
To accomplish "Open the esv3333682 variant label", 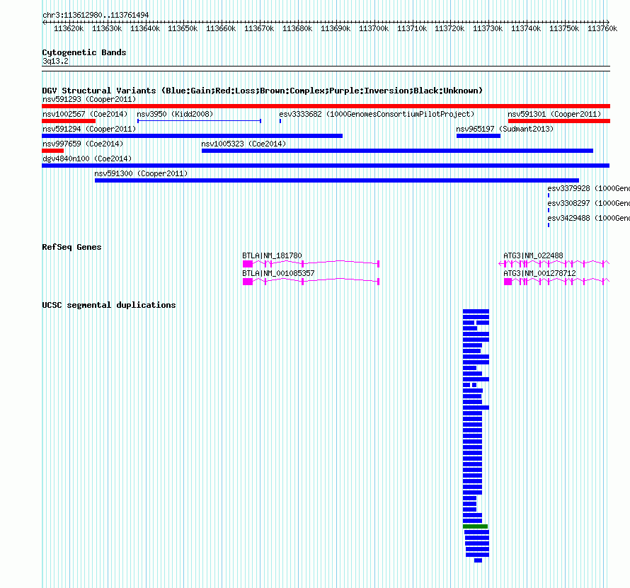I will tap(377, 114).
